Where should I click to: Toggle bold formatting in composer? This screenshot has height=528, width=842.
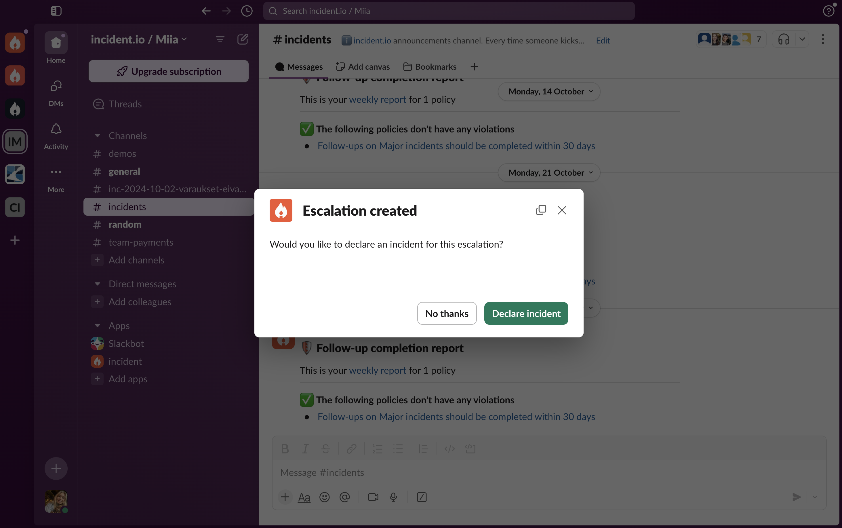285,449
